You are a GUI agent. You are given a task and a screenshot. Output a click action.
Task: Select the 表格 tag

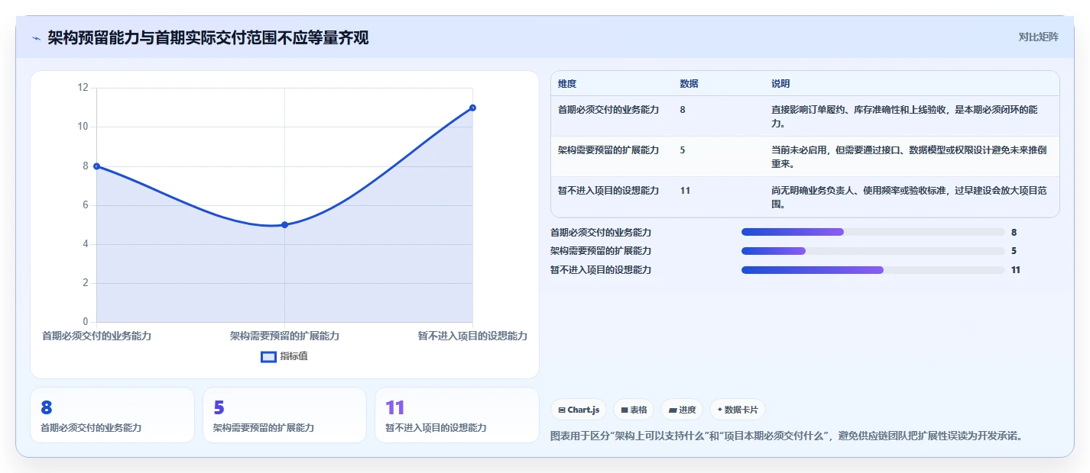tap(634, 410)
